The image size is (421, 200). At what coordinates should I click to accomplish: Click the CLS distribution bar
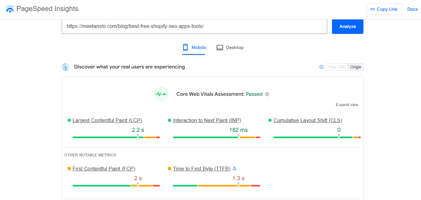click(317, 137)
